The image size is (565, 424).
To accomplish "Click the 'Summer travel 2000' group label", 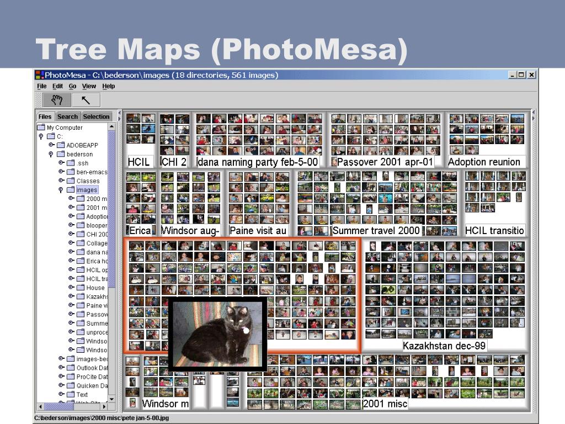I will tap(376, 230).
